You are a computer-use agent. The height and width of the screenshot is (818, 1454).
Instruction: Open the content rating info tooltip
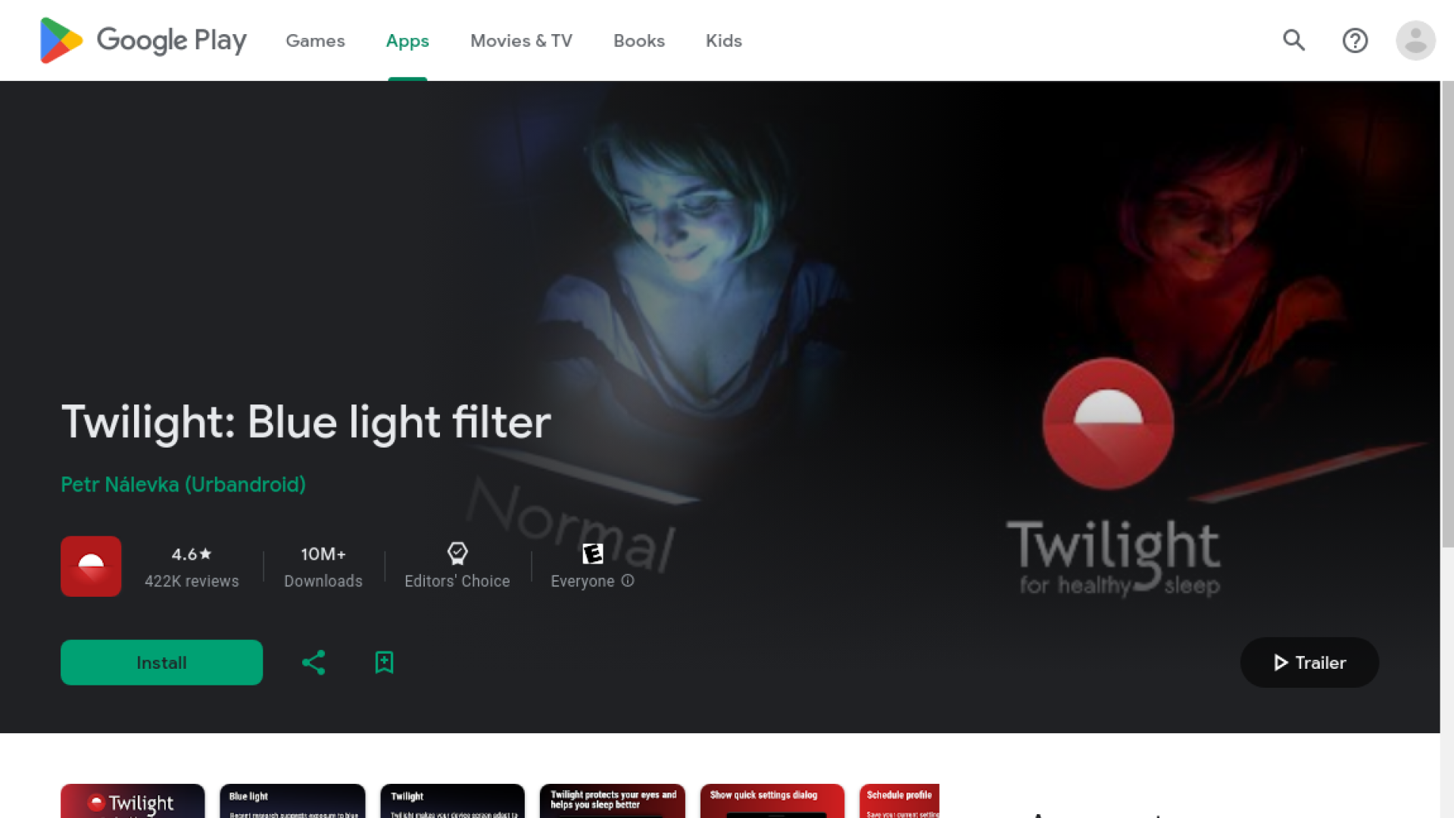click(627, 580)
